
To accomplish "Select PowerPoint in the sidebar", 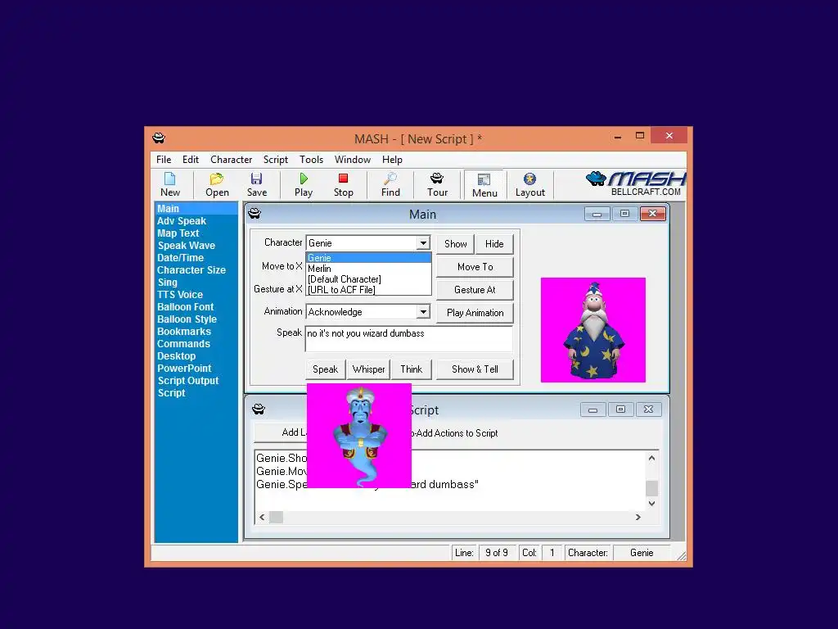I will (x=184, y=369).
